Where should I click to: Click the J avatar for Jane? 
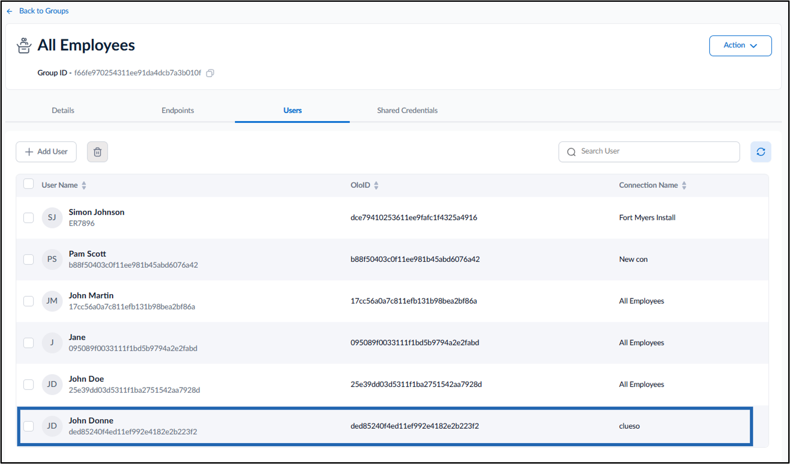pos(52,343)
